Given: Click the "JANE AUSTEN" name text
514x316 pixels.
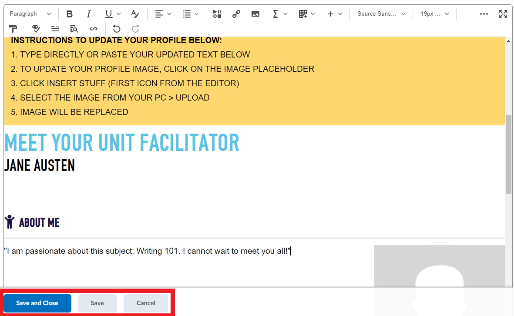Looking at the screenshot, I should [x=39, y=165].
